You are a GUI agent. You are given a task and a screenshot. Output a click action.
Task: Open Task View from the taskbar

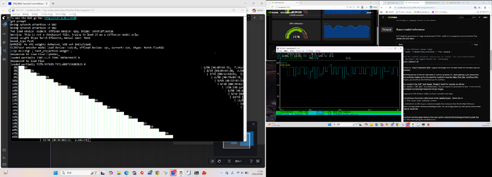point(103,173)
